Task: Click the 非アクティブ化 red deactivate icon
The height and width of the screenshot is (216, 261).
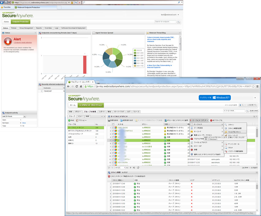Action: (211, 120)
